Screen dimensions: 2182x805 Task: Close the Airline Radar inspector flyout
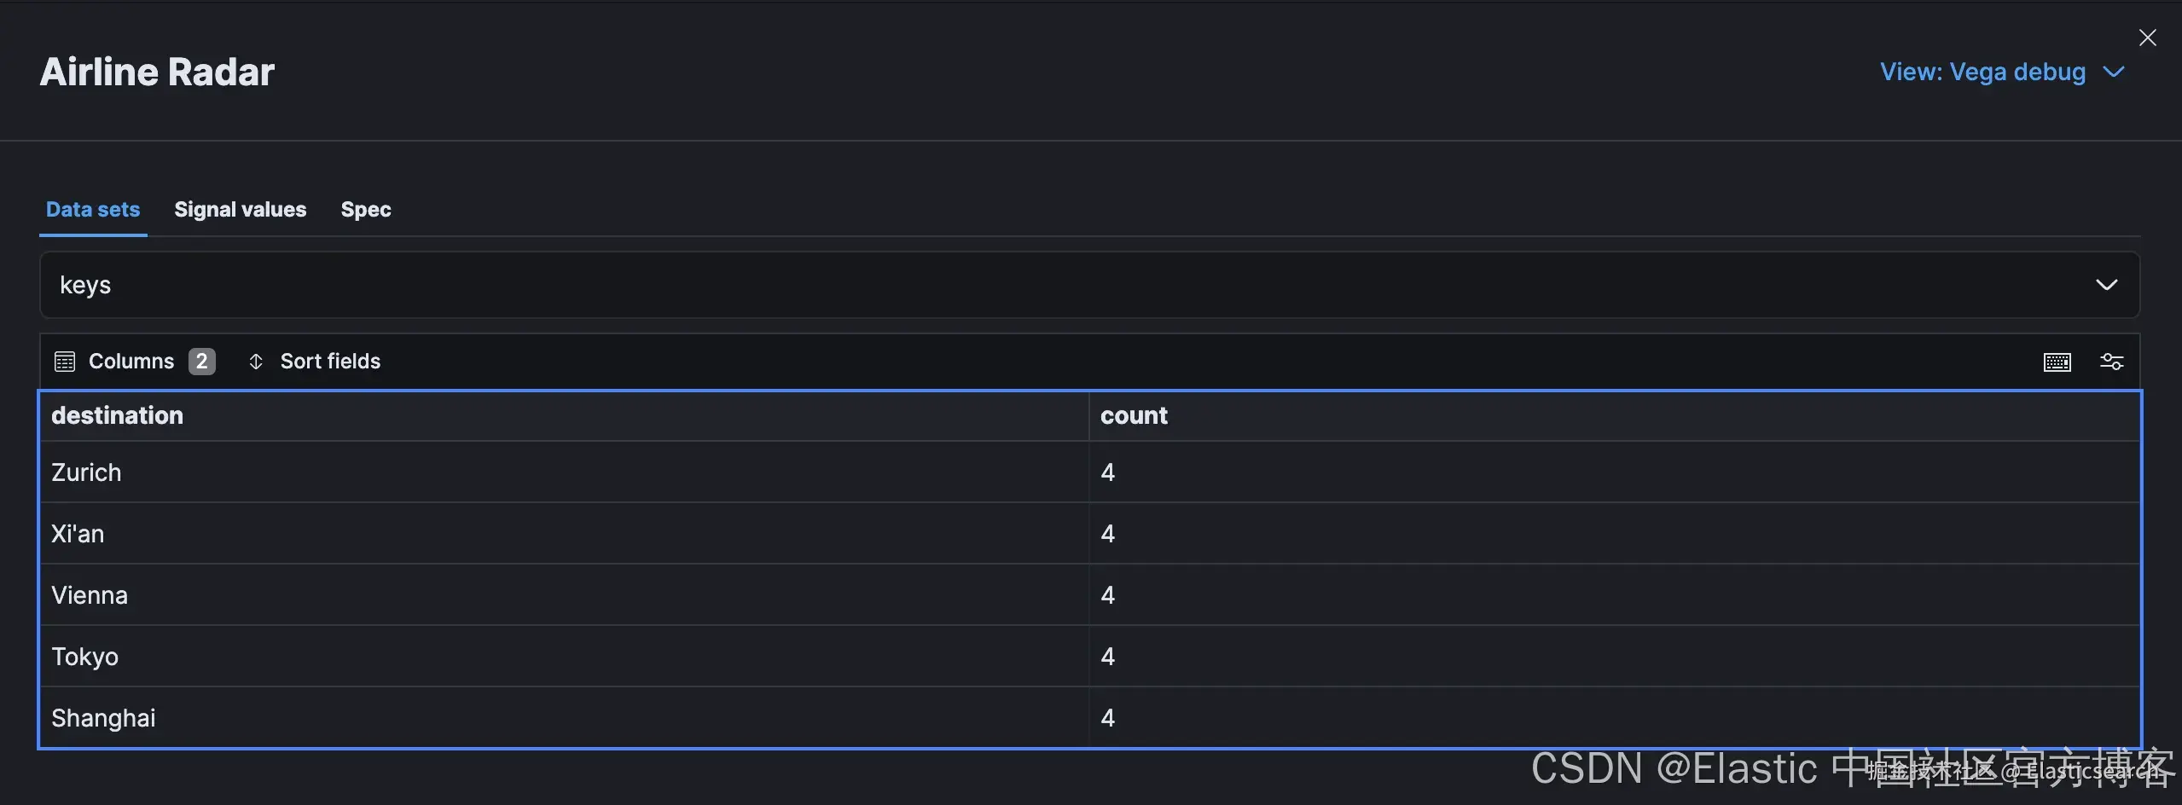click(x=2147, y=38)
